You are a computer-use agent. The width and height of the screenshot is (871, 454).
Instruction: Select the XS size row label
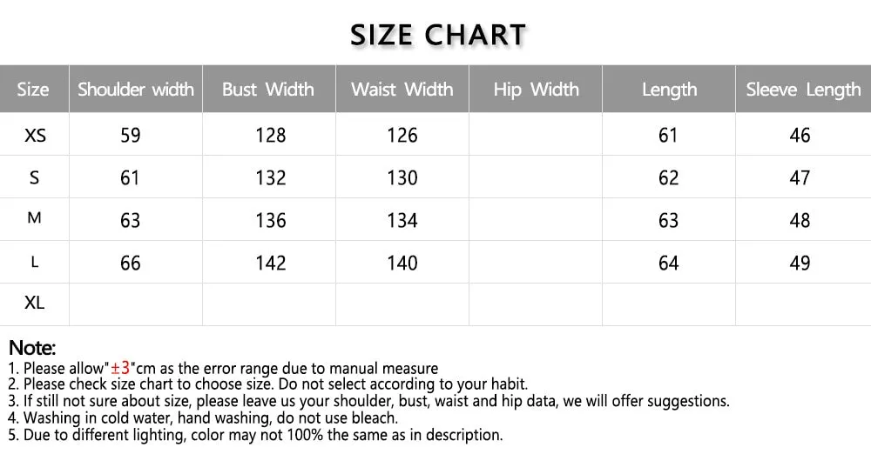click(x=35, y=135)
